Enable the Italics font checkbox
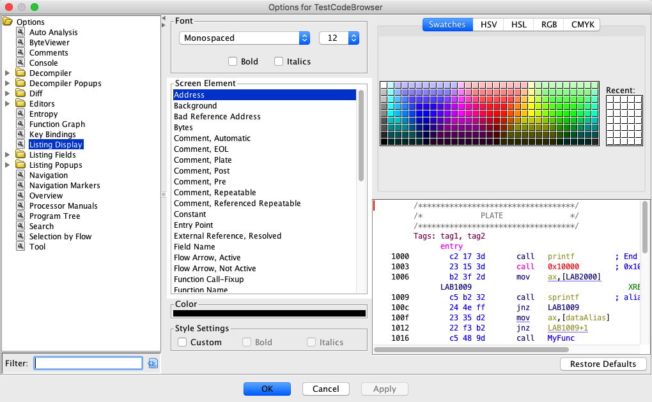652x402 pixels. pyautogui.click(x=279, y=62)
